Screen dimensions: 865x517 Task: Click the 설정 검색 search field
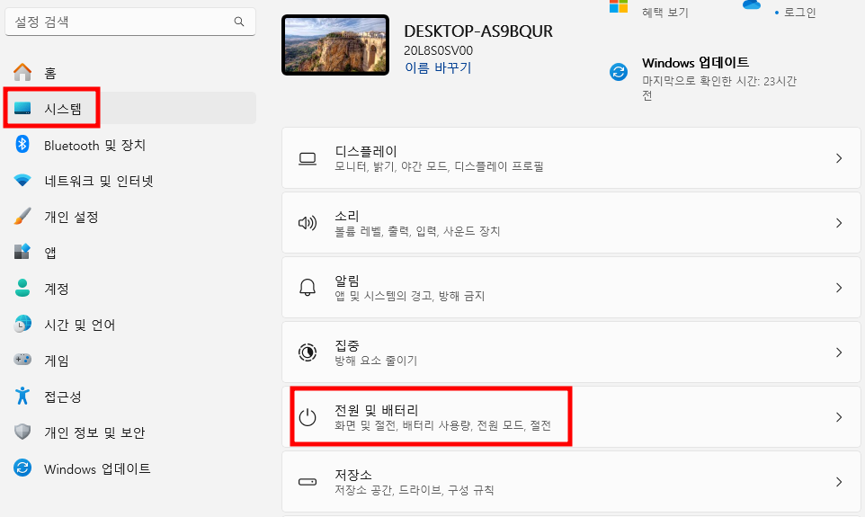[x=130, y=22]
